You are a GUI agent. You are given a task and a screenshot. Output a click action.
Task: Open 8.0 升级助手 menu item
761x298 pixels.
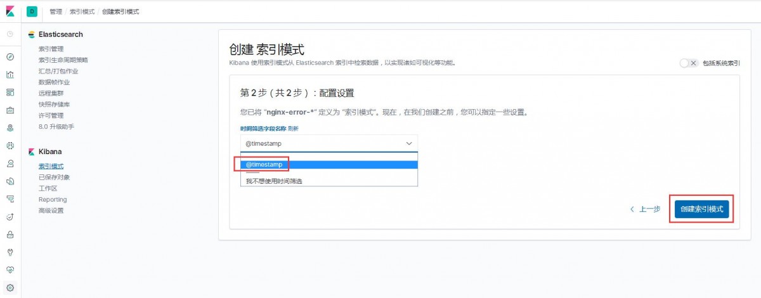coord(56,127)
